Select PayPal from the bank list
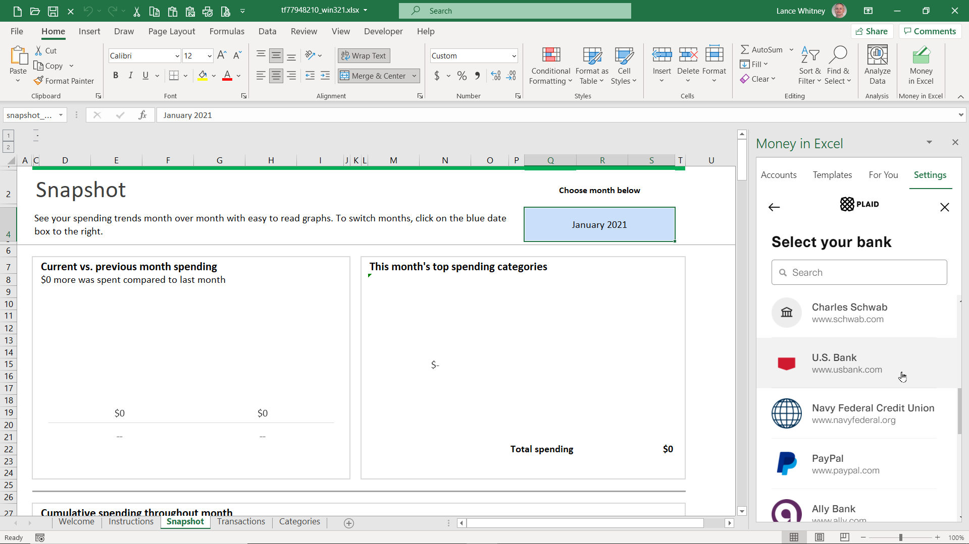 [x=856, y=464]
